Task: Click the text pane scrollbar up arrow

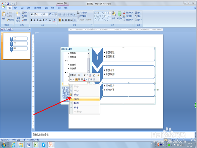Action: [x=89, y=53]
